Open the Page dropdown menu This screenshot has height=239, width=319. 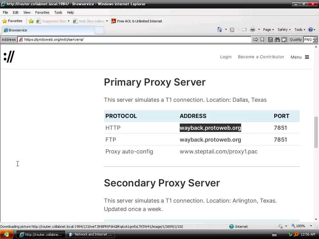pos(268,30)
